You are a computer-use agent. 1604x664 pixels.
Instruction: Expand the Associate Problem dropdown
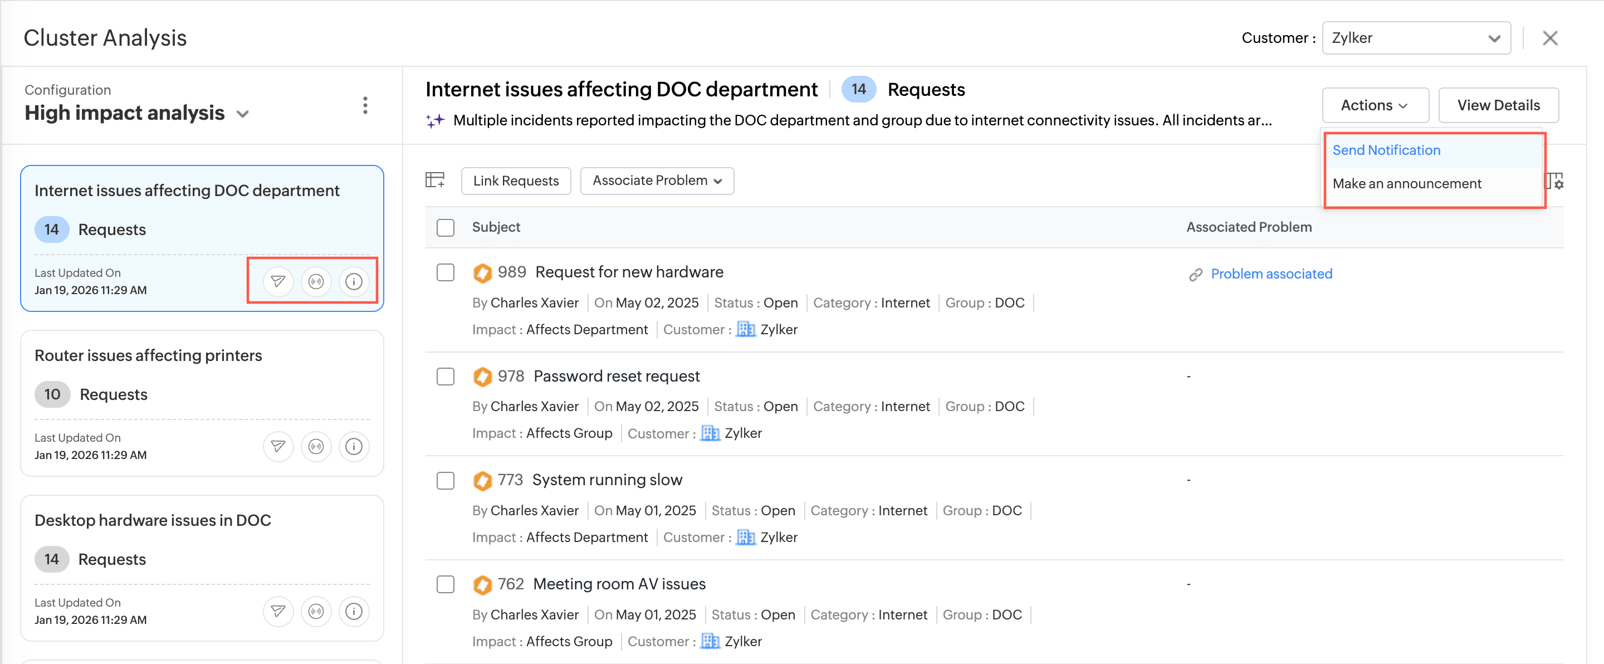tap(656, 180)
